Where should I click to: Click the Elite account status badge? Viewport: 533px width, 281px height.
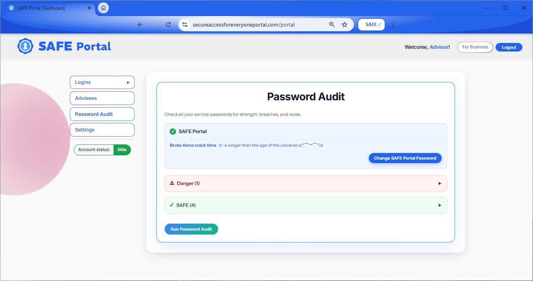coord(122,150)
